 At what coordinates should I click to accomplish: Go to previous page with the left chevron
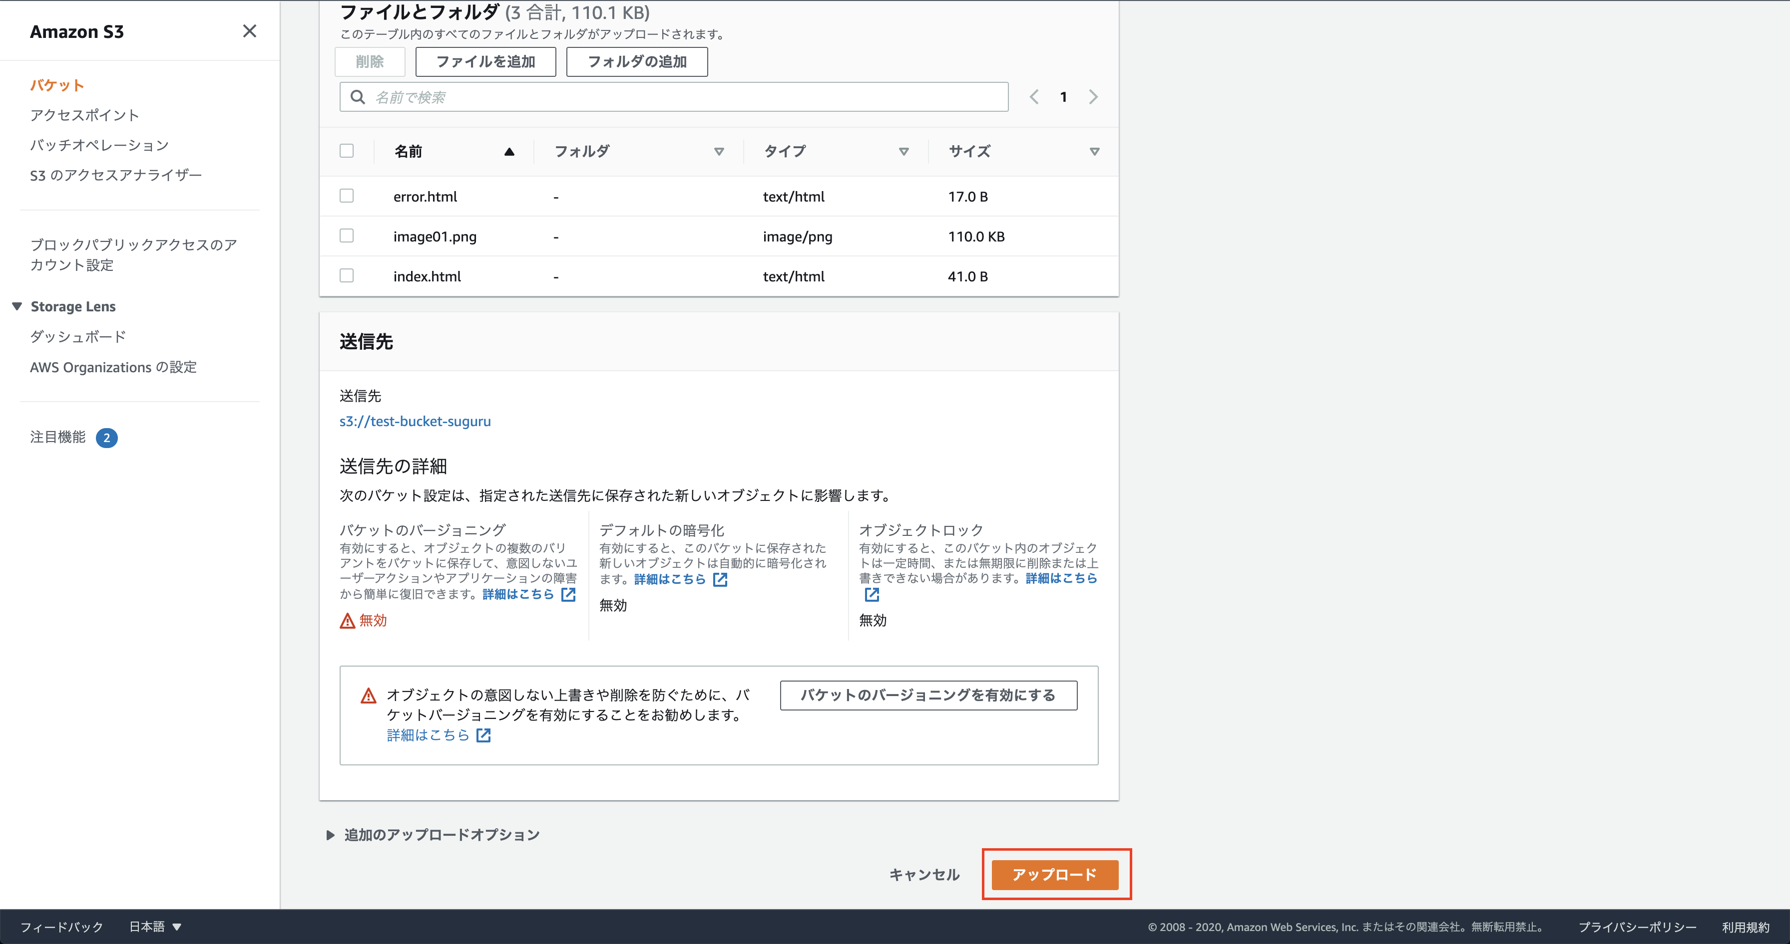[1034, 97]
